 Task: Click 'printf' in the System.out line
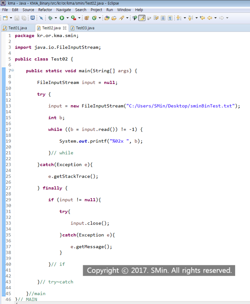point(98,141)
